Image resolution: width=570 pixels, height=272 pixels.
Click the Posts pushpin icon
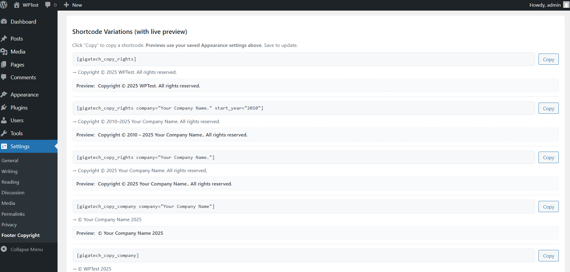[x=4, y=38]
